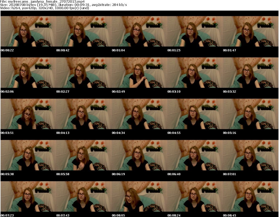Click the timestamp text 00:05:58
The height and width of the screenshot is (217, 279).
click(63, 174)
